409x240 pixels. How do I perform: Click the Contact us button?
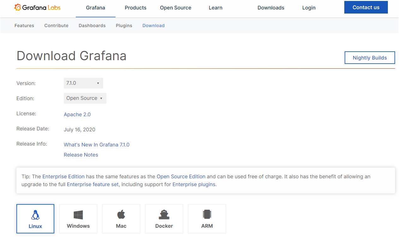[366, 7]
